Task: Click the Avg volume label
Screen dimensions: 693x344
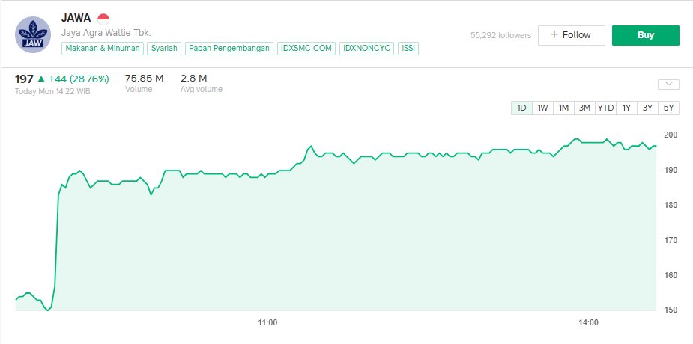Action: 202,90
